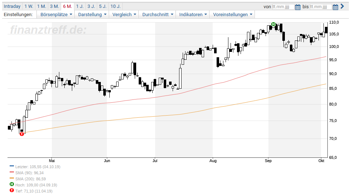
Task: Select the active 6 M. tab
Action: (x=68, y=6)
